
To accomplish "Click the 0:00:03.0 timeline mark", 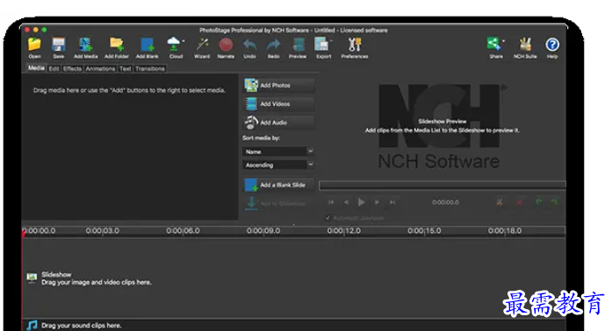I will click(102, 230).
